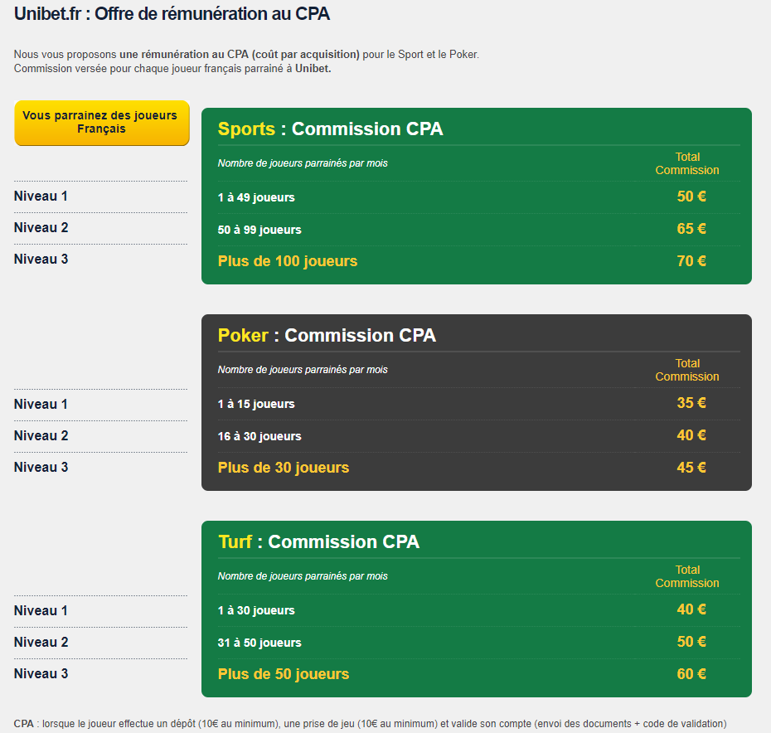Click 'Plus de 50 joueurs' in Turf

pyautogui.click(x=284, y=674)
